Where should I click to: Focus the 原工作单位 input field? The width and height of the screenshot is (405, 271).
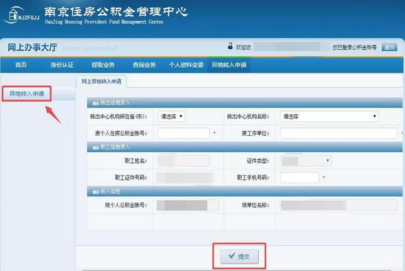tap(339, 133)
